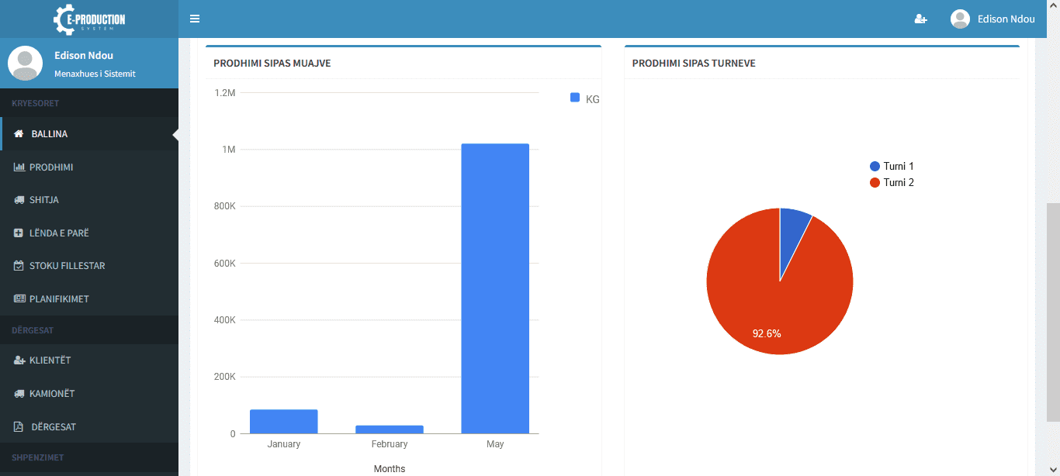Click the May bar in the chart
1060x476 pixels.
[x=495, y=288]
